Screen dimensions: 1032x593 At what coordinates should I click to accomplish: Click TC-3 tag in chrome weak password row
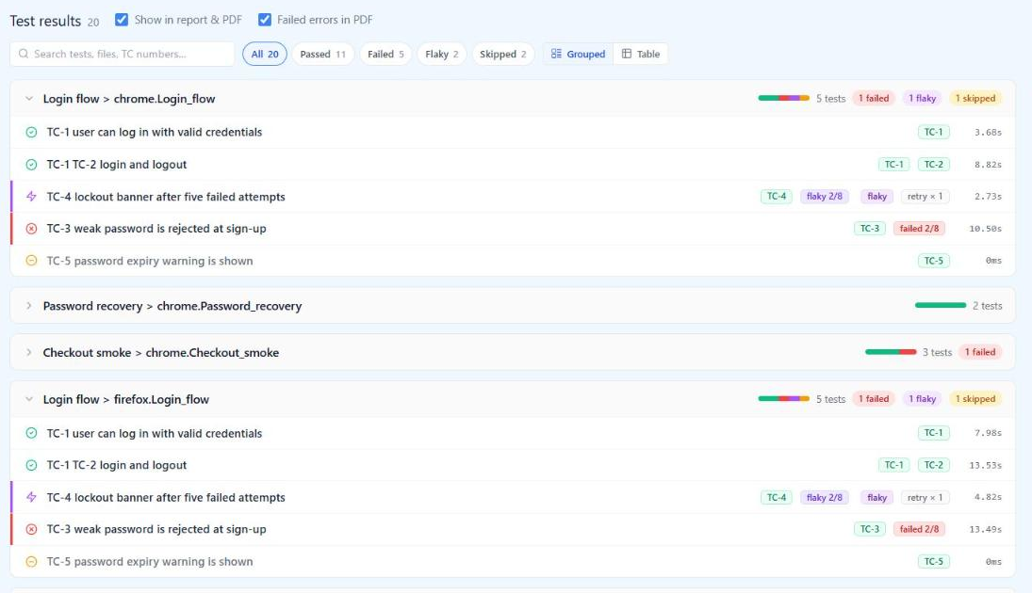870,229
